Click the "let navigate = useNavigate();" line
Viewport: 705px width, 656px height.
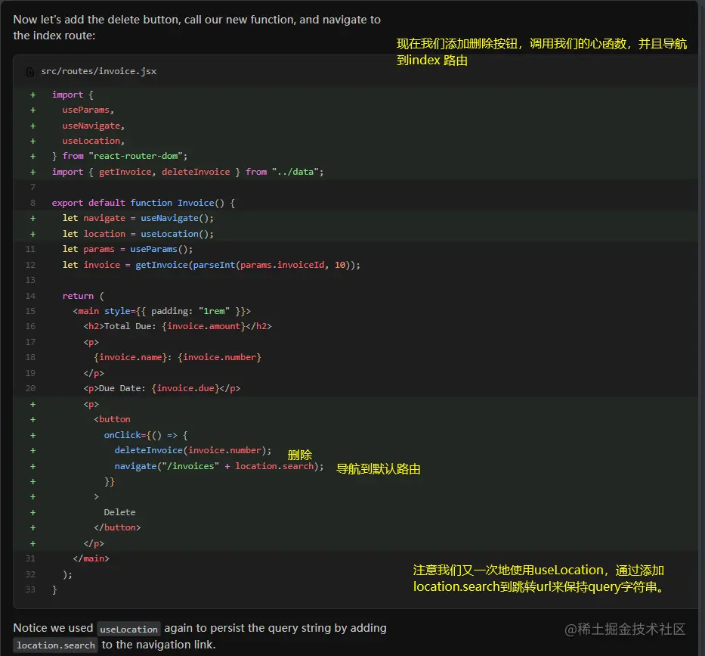coord(138,218)
